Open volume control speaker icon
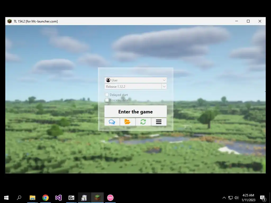This screenshot has height=203, width=271. tap(237, 198)
